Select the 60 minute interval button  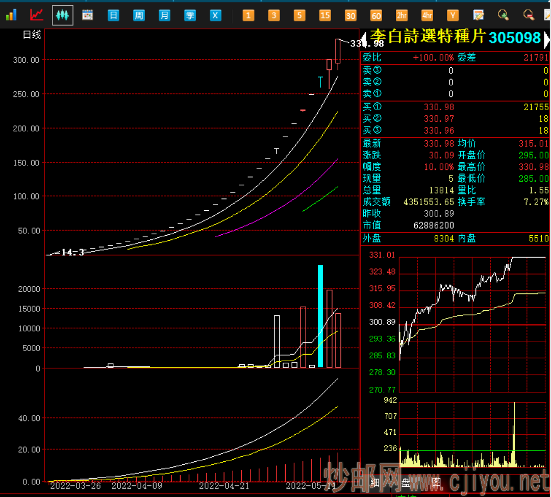(x=376, y=15)
